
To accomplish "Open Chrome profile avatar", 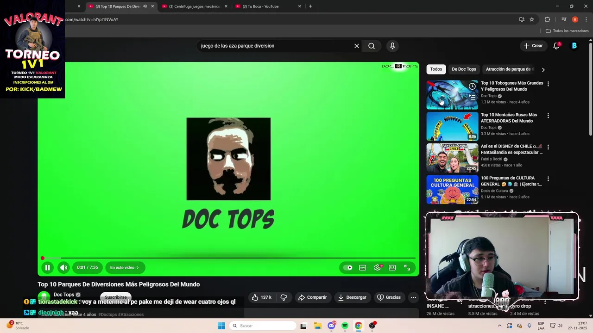I will [x=575, y=19].
